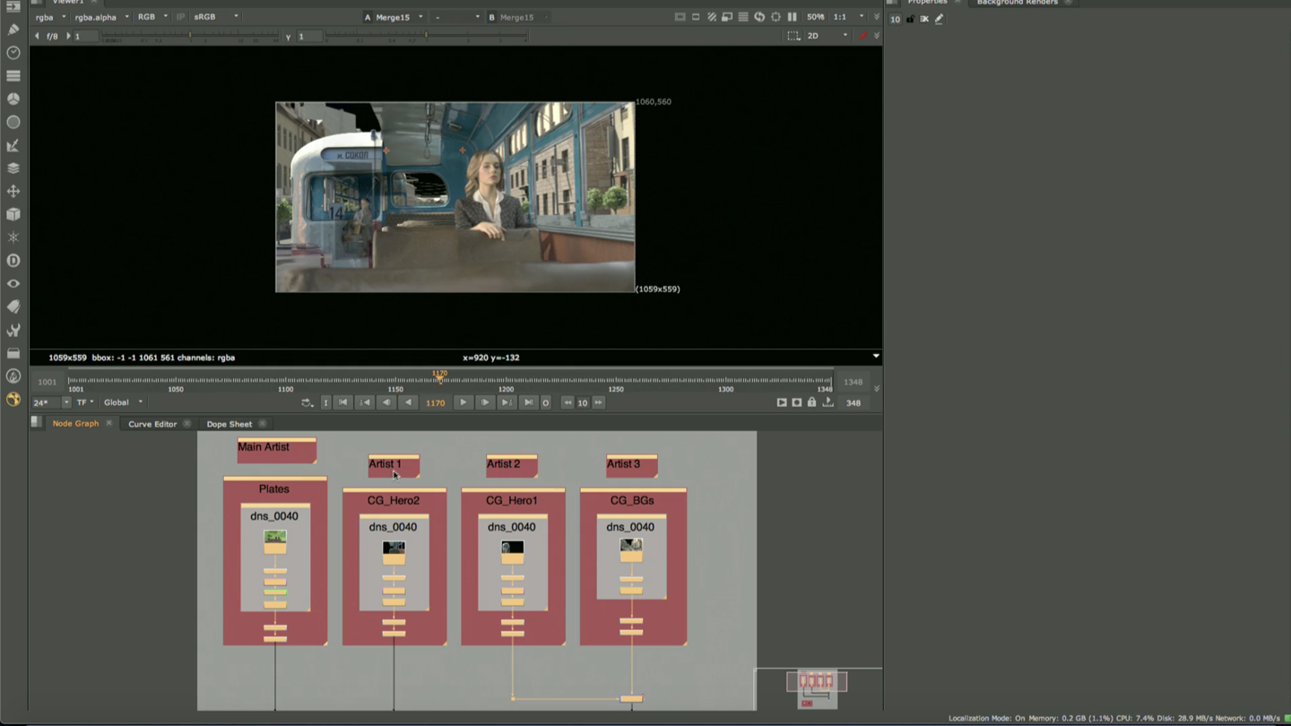Open the sRGB viewer process dropdown
This screenshot has height=726, width=1291.
tap(215, 17)
